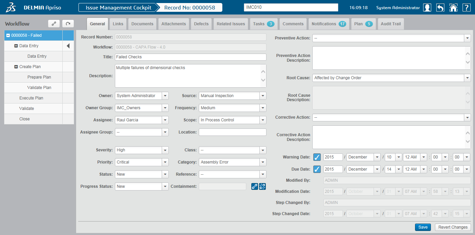Click the Revert Changes button
This screenshot has width=475, height=235.
[453, 227]
